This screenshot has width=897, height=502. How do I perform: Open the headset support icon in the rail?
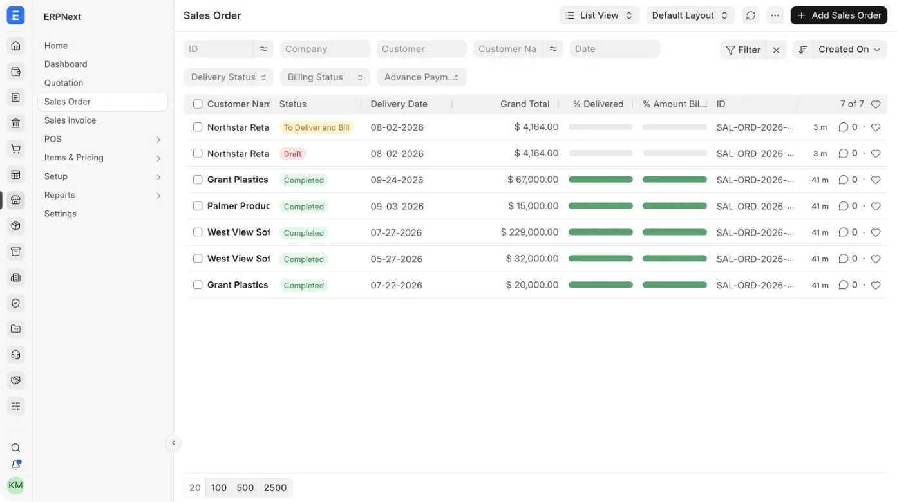[x=16, y=355]
